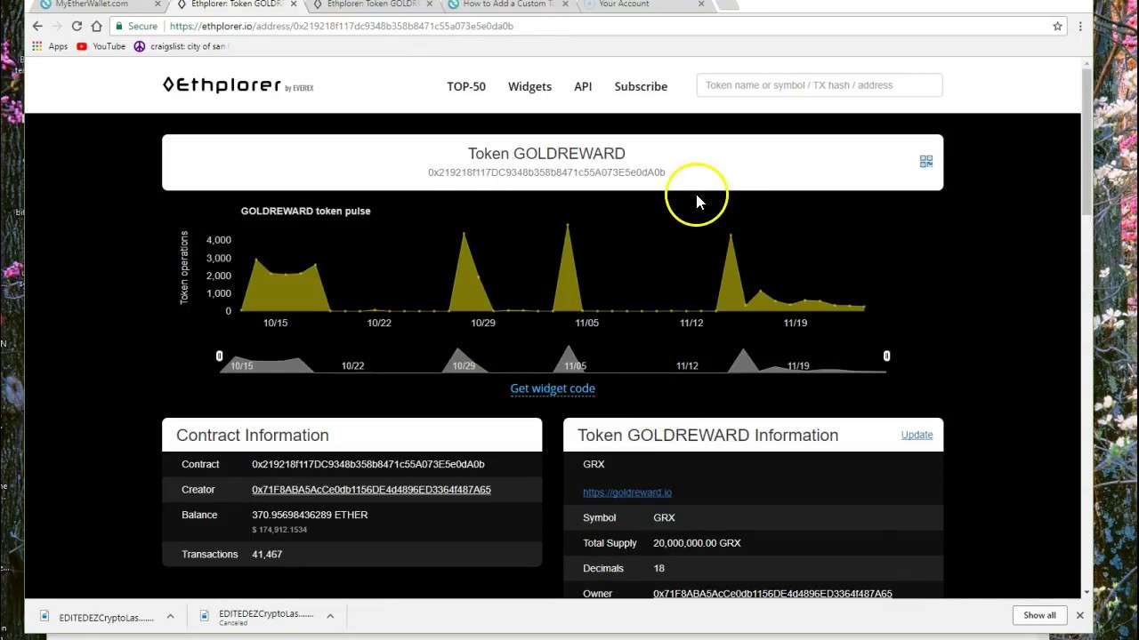This screenshot has height=640, width=1139.
Task: Expand options for the canceled download
Action: pyautogui.click(x=329, y=616)
